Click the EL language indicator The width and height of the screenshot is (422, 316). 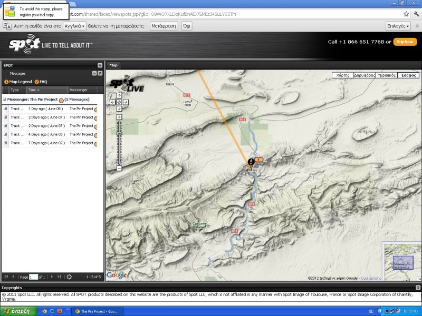371,311
